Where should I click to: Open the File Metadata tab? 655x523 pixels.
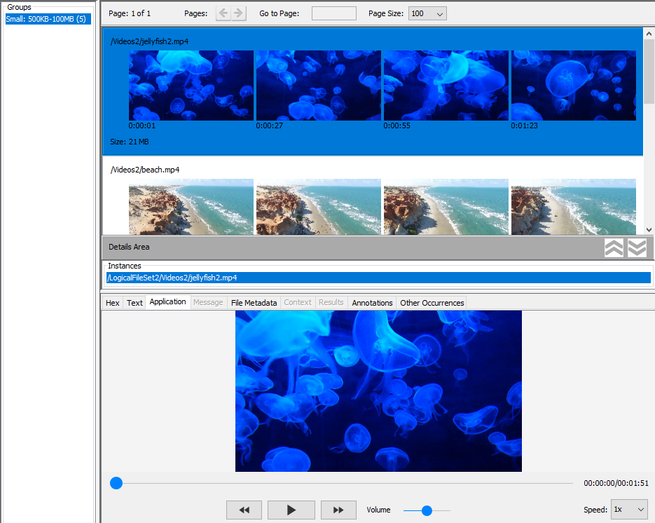tap(254, 303)
